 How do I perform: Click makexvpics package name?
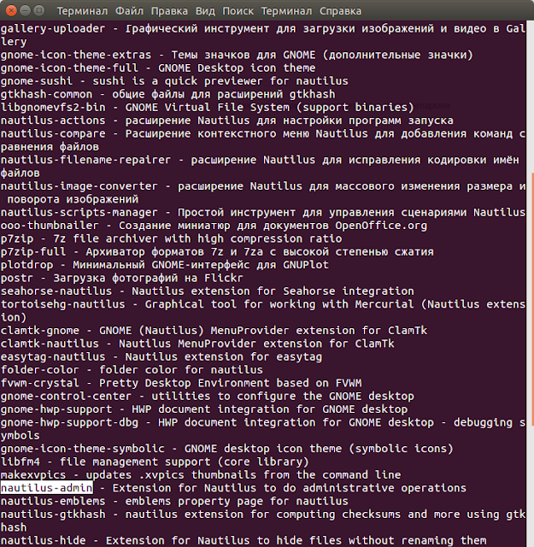(x=33, y=475)
